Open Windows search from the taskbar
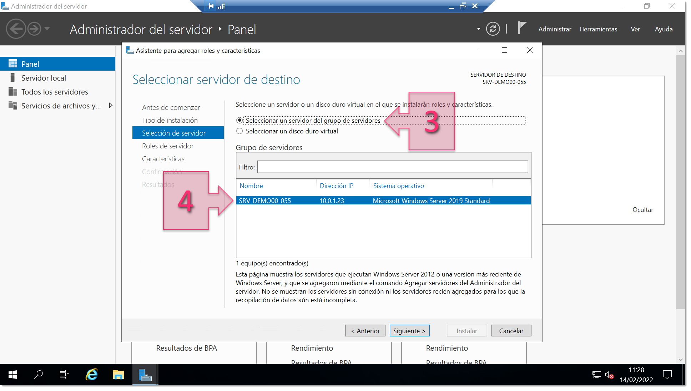 tap(39, 375)
